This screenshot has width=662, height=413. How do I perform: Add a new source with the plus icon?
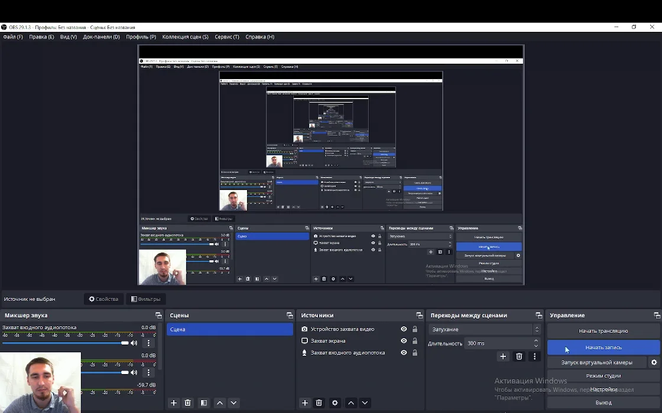(305, 403)
